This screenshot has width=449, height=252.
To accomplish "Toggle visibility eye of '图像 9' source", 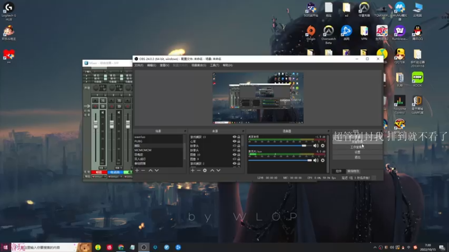I will (x=235, y=159).
